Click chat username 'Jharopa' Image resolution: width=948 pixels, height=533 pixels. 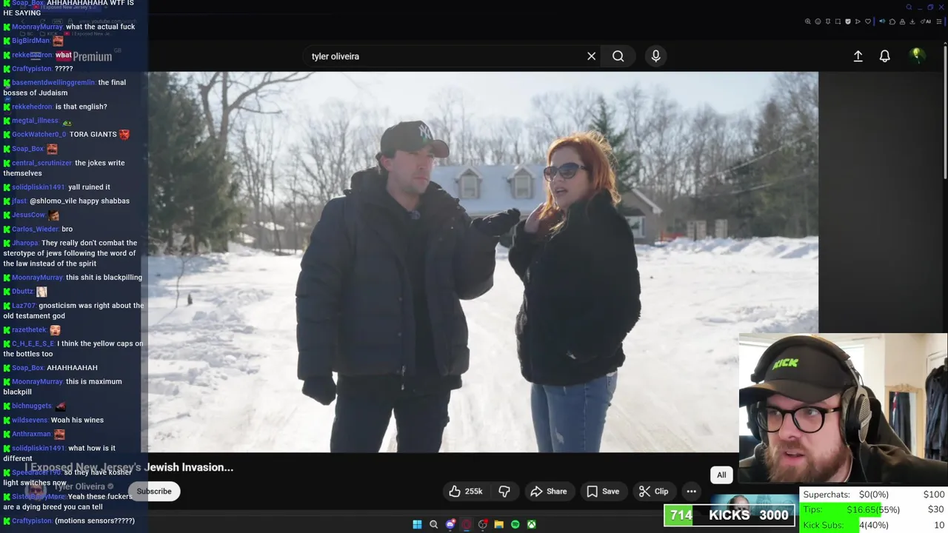[x=25, y=243]
